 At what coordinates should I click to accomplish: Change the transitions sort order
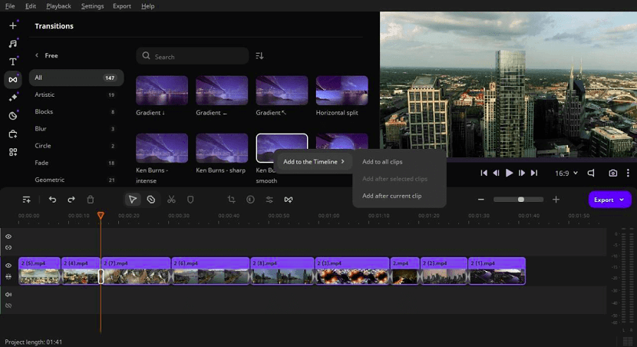coord(259,56)
